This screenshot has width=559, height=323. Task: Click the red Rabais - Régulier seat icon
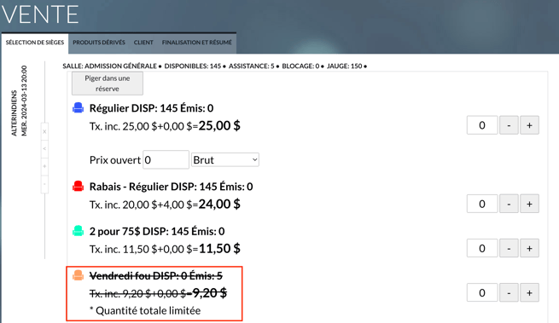tap(78, 186)
